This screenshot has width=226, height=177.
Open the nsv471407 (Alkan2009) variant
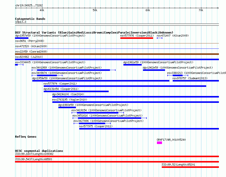pos(173,36)
